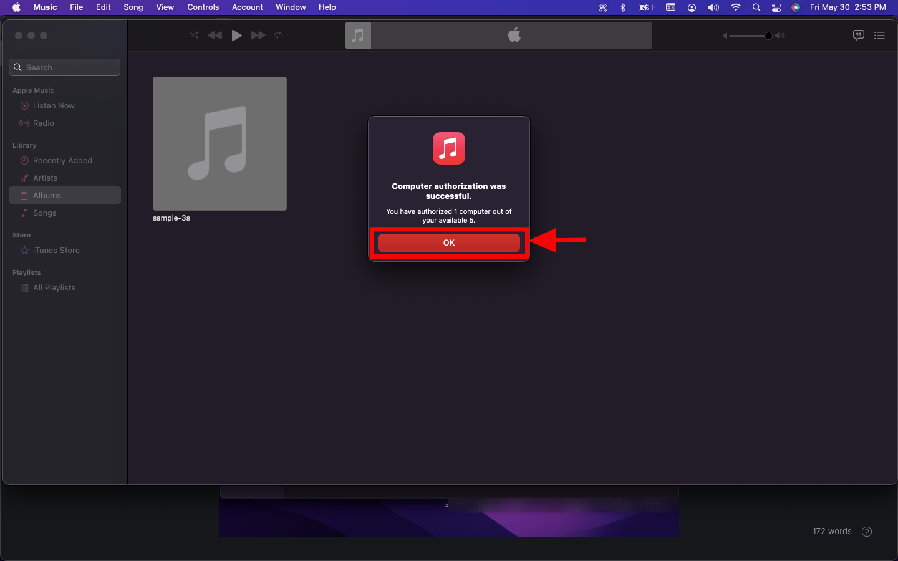Show the Up Next queue list
Image resolution: width=898 pixels, height=561 pixels.
click(x=879, y=36)
